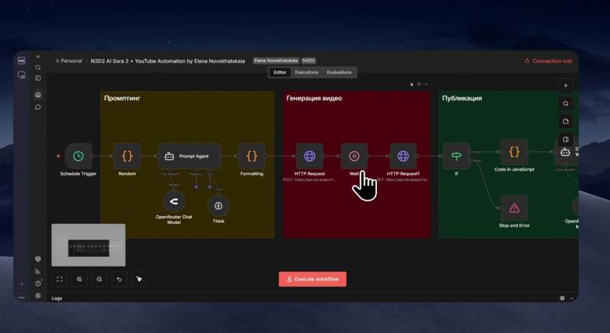Select the Formatting code node
This screenshot has height=333, width=610.
pyautogui.click(x=252, y=156)
